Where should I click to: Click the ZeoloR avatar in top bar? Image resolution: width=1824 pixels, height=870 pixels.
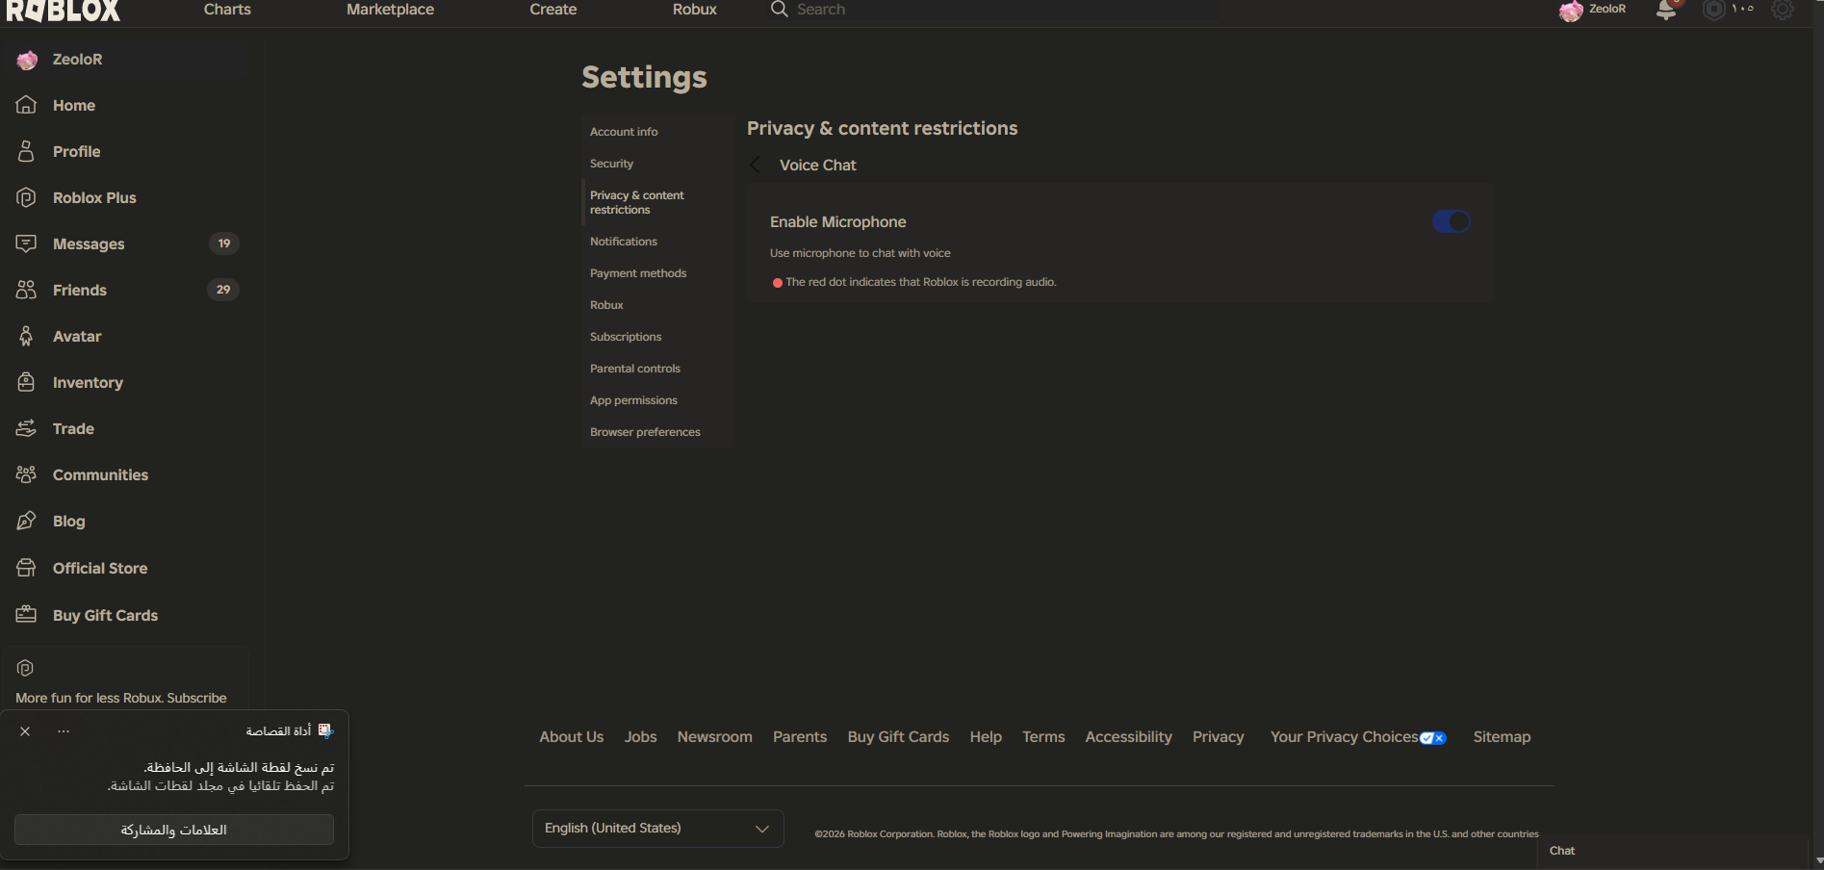tap(1571, 11)
